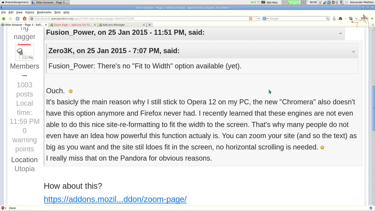Click the vertical scrollbar thumb

click(373, 108)
